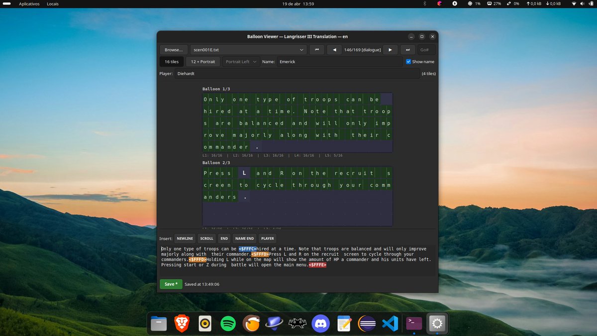
Task: Insert a NEWLINE code
Action: (x=185, y=238)
